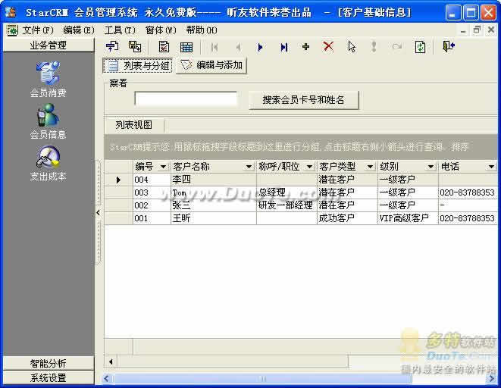501x388 pixels.
Task: Switch to the 编辑与添加 tab
Action: pyautogui.click(x=213, y=66)
